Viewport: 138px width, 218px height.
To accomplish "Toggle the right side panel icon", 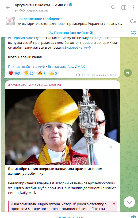I will pos(124,7).
